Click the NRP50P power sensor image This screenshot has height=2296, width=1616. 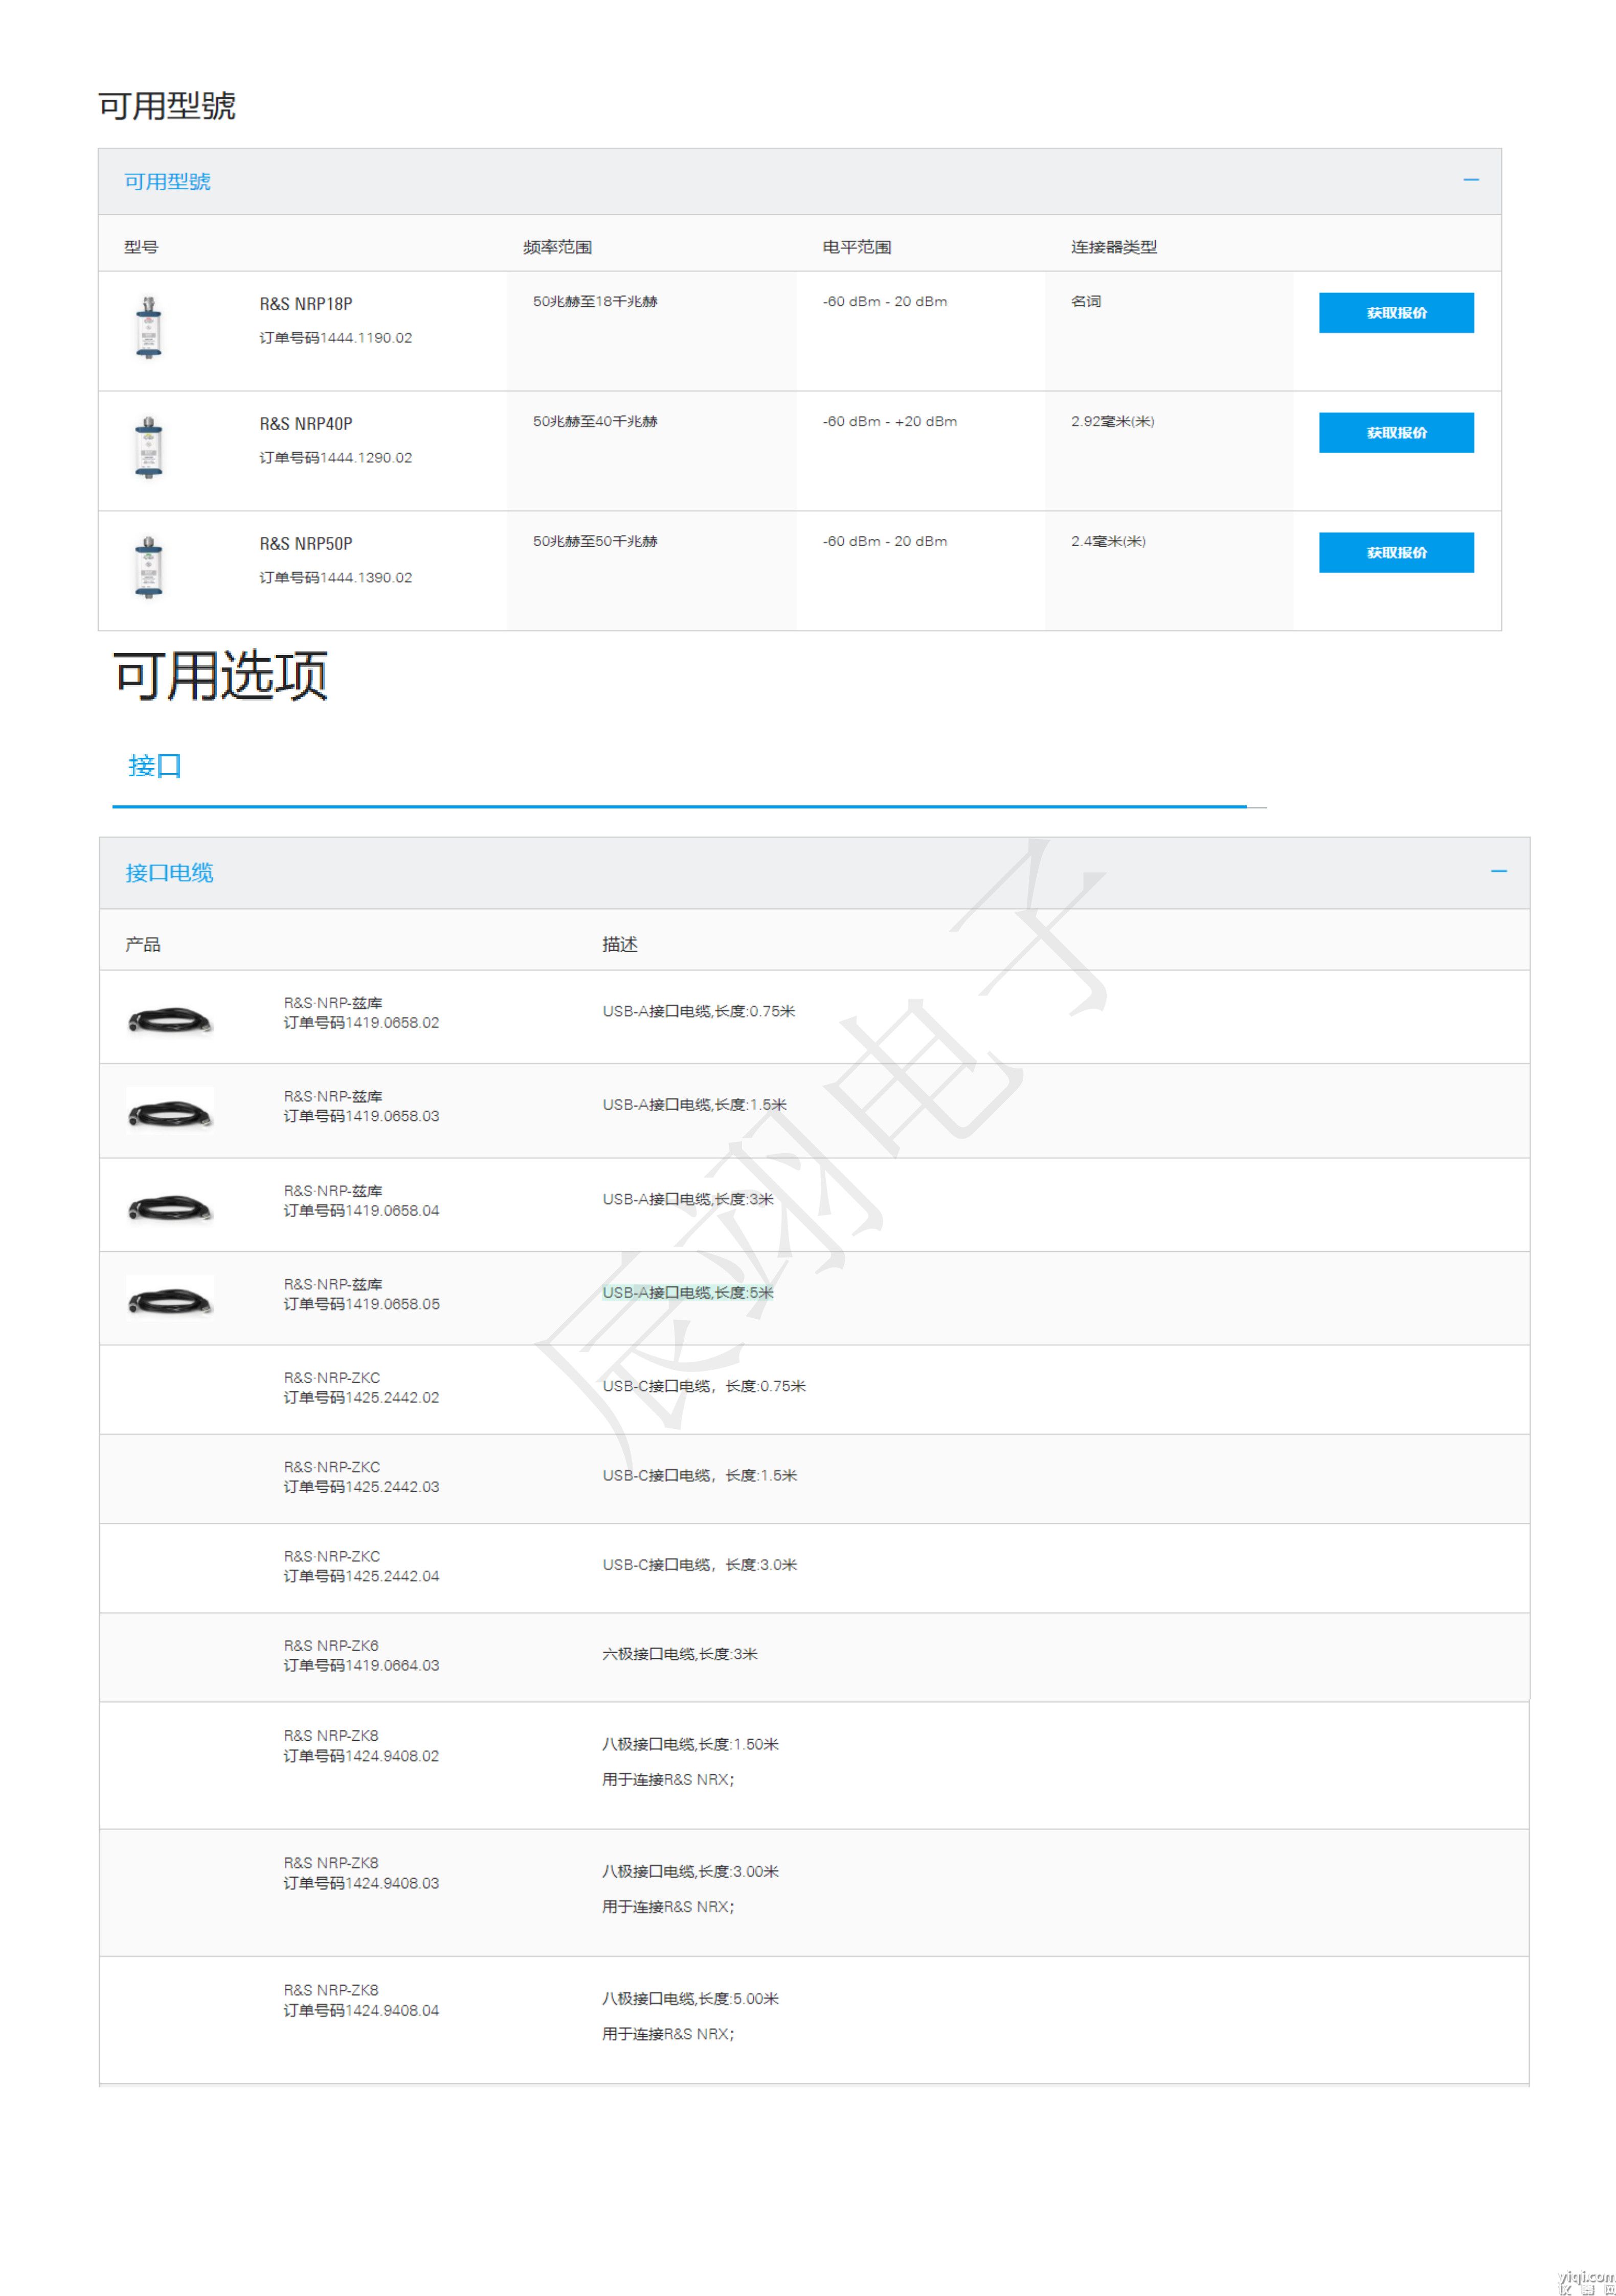[148, 567]
